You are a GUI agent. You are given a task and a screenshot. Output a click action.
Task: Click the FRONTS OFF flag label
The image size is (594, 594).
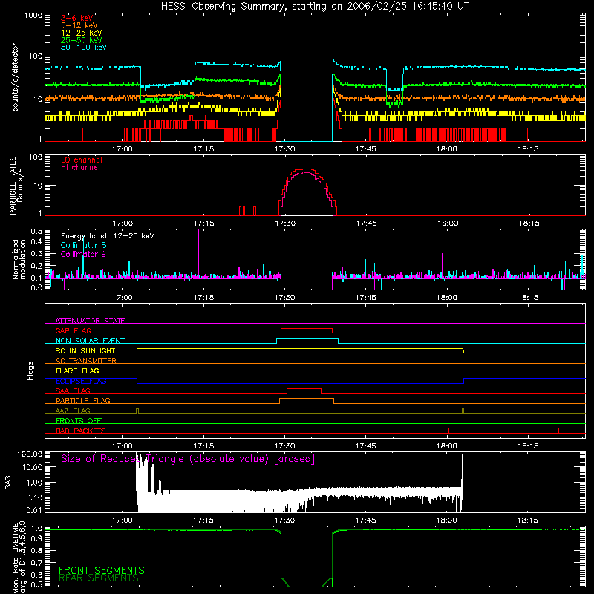79,421
